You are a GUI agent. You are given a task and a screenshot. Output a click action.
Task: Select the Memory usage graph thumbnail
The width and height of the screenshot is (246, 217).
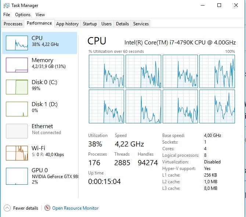click(17, 65)
